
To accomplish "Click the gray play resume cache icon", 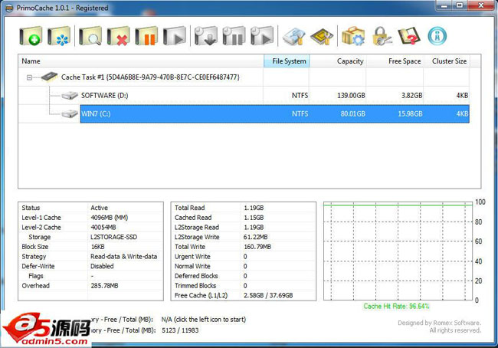I will [175, 36].
